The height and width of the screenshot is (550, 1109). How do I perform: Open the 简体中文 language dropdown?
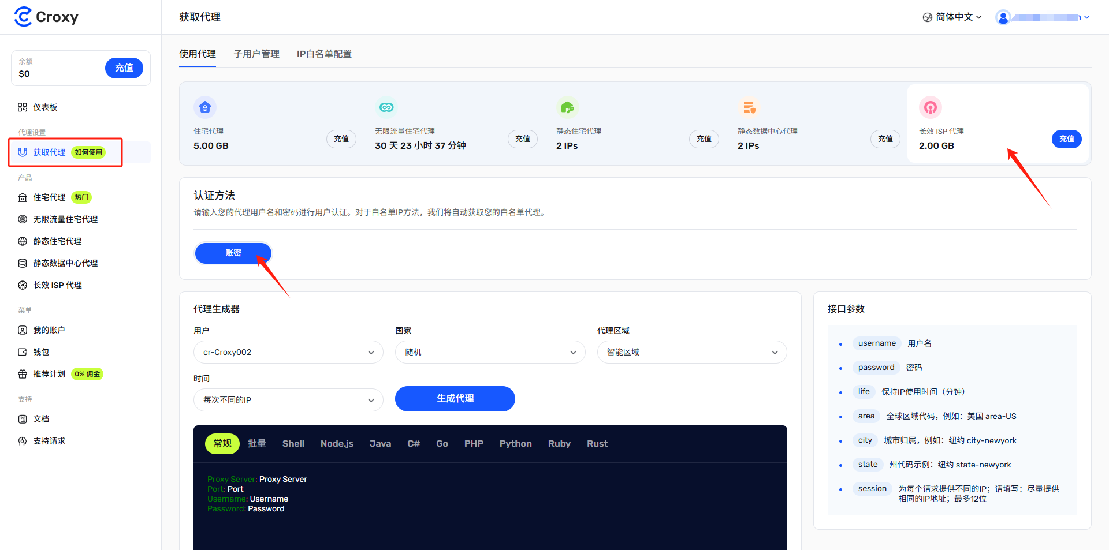(952, 17)
